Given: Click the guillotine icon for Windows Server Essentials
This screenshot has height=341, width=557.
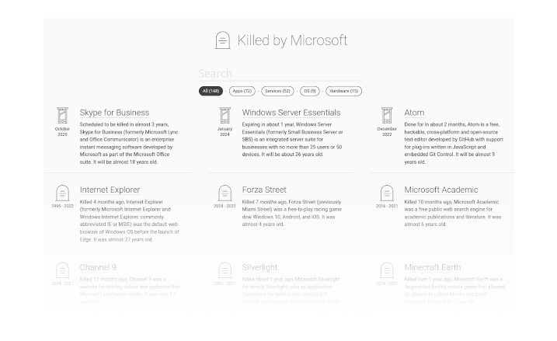Looking at the screenshot, I should pyautogui.click(x=225, y=116).
